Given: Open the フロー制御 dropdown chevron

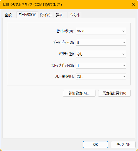Looking at the screenshot, I should click(124, 77).
